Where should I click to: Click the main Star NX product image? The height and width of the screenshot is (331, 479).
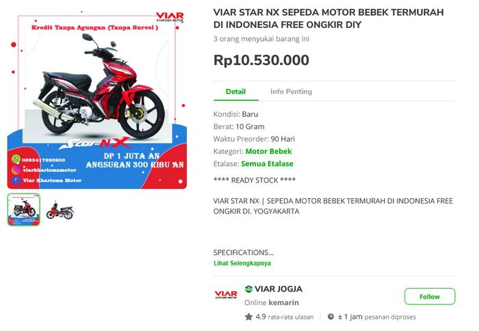point(97,100)
